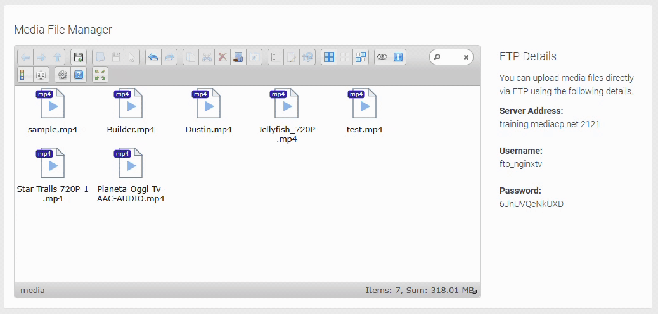Undo the last action
The height and width of the screenshot is (314, 658).
pos(153,57)
